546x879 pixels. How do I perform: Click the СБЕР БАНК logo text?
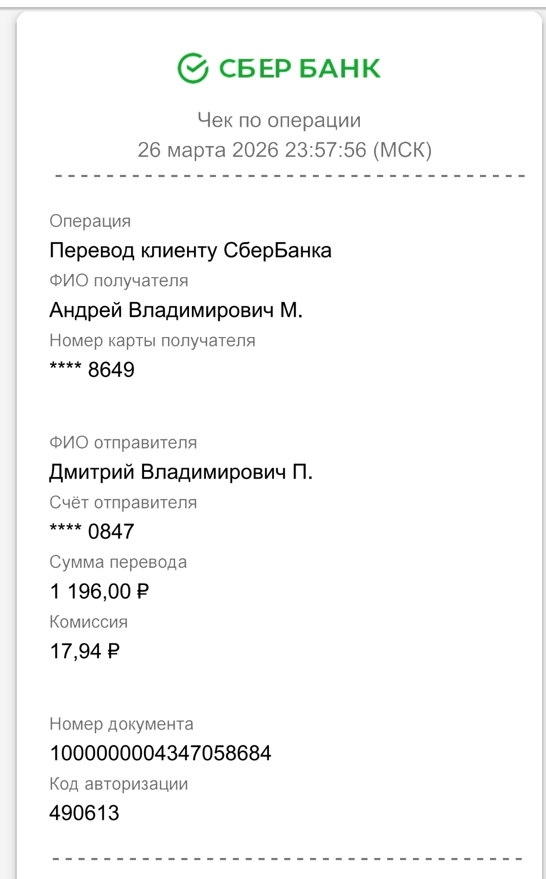[300, 68]
